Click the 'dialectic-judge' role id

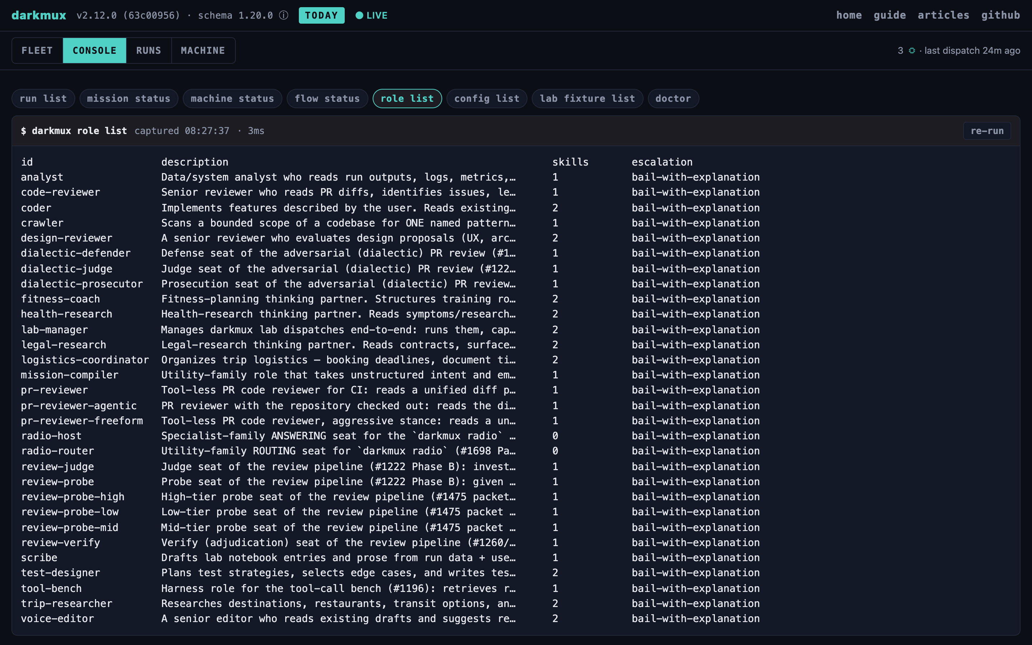67,269
